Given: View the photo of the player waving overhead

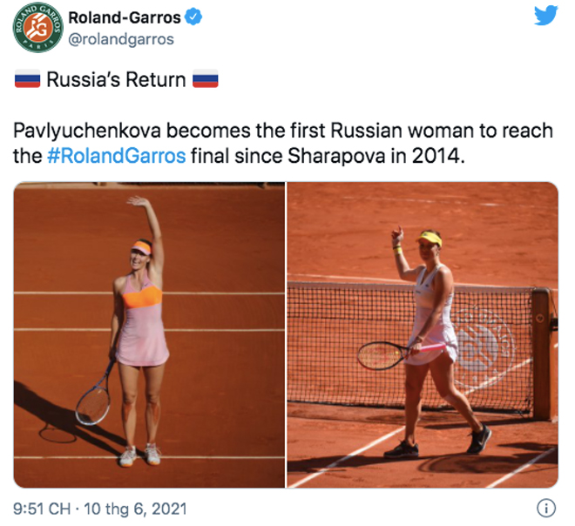Looking at the screenshot, I should (x=149, y=334).
